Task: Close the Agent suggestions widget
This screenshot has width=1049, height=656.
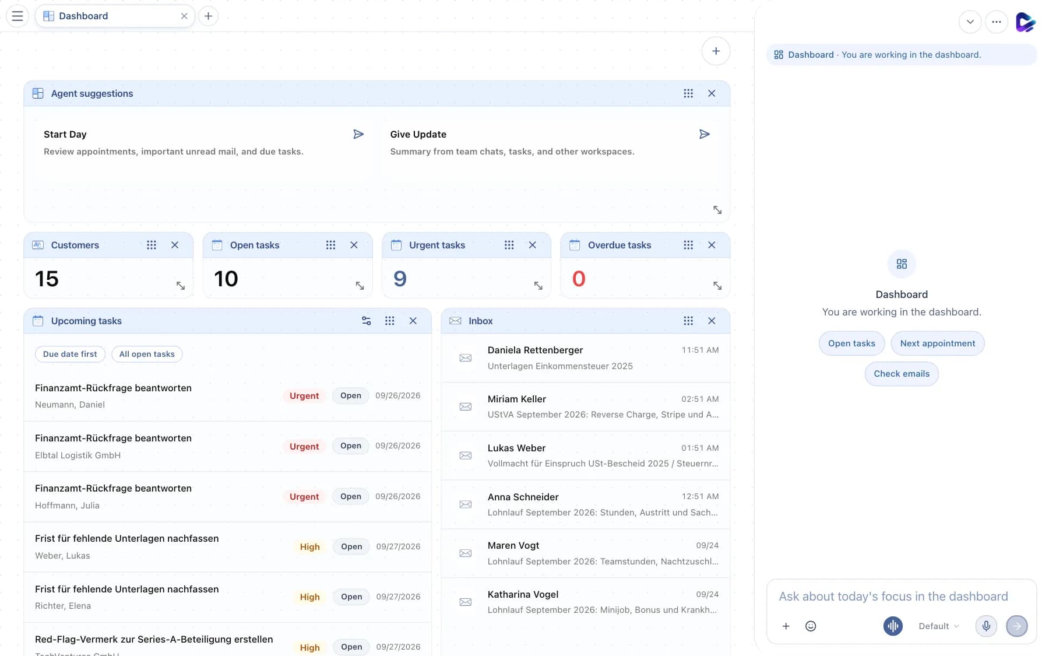Action: (712, 93)
